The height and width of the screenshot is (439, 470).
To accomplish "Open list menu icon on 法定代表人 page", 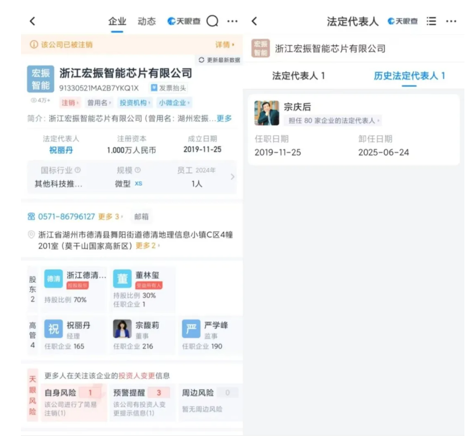I will (x=431, y=21).
